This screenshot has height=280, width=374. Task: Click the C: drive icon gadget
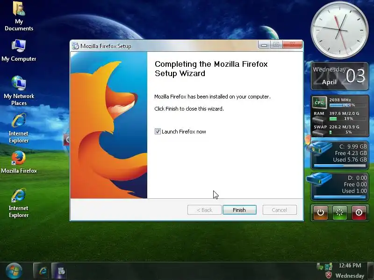[319, 147]
